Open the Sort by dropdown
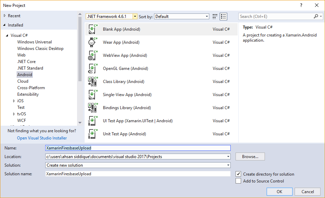325x198 pixels. click(207, 17)
